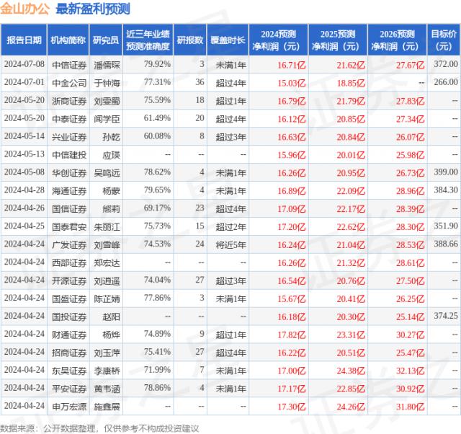Click analyst name 于钟海
This screenshot has height=434, width=461.
click(x=107, y=83)
